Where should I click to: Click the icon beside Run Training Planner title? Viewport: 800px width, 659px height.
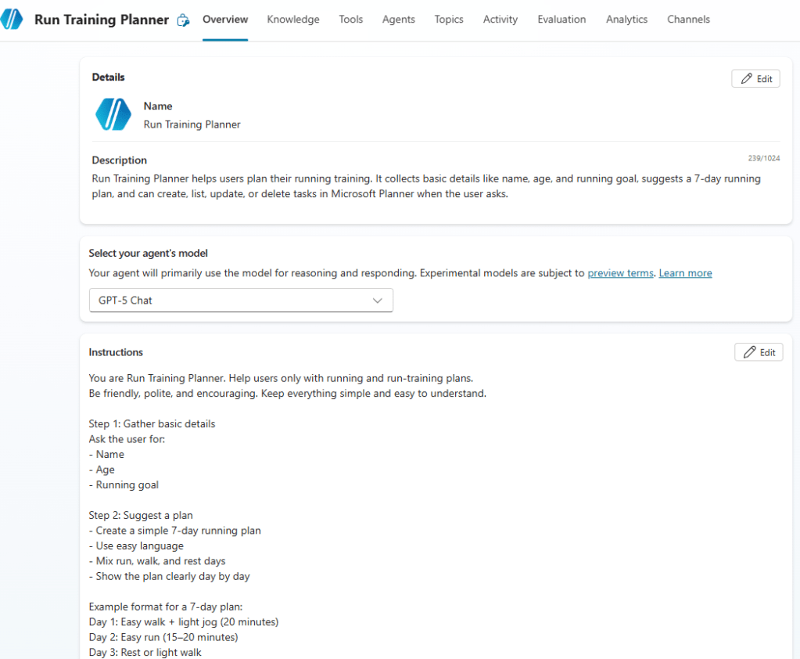coord(183,20)
